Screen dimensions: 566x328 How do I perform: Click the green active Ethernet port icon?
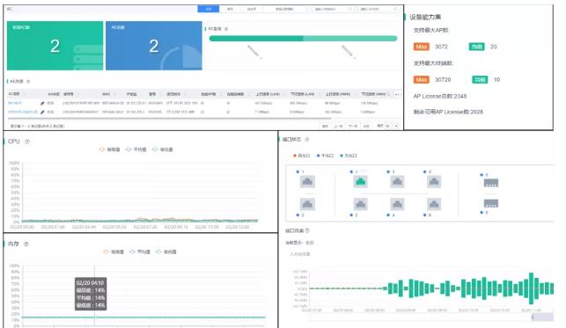(361, 182)
